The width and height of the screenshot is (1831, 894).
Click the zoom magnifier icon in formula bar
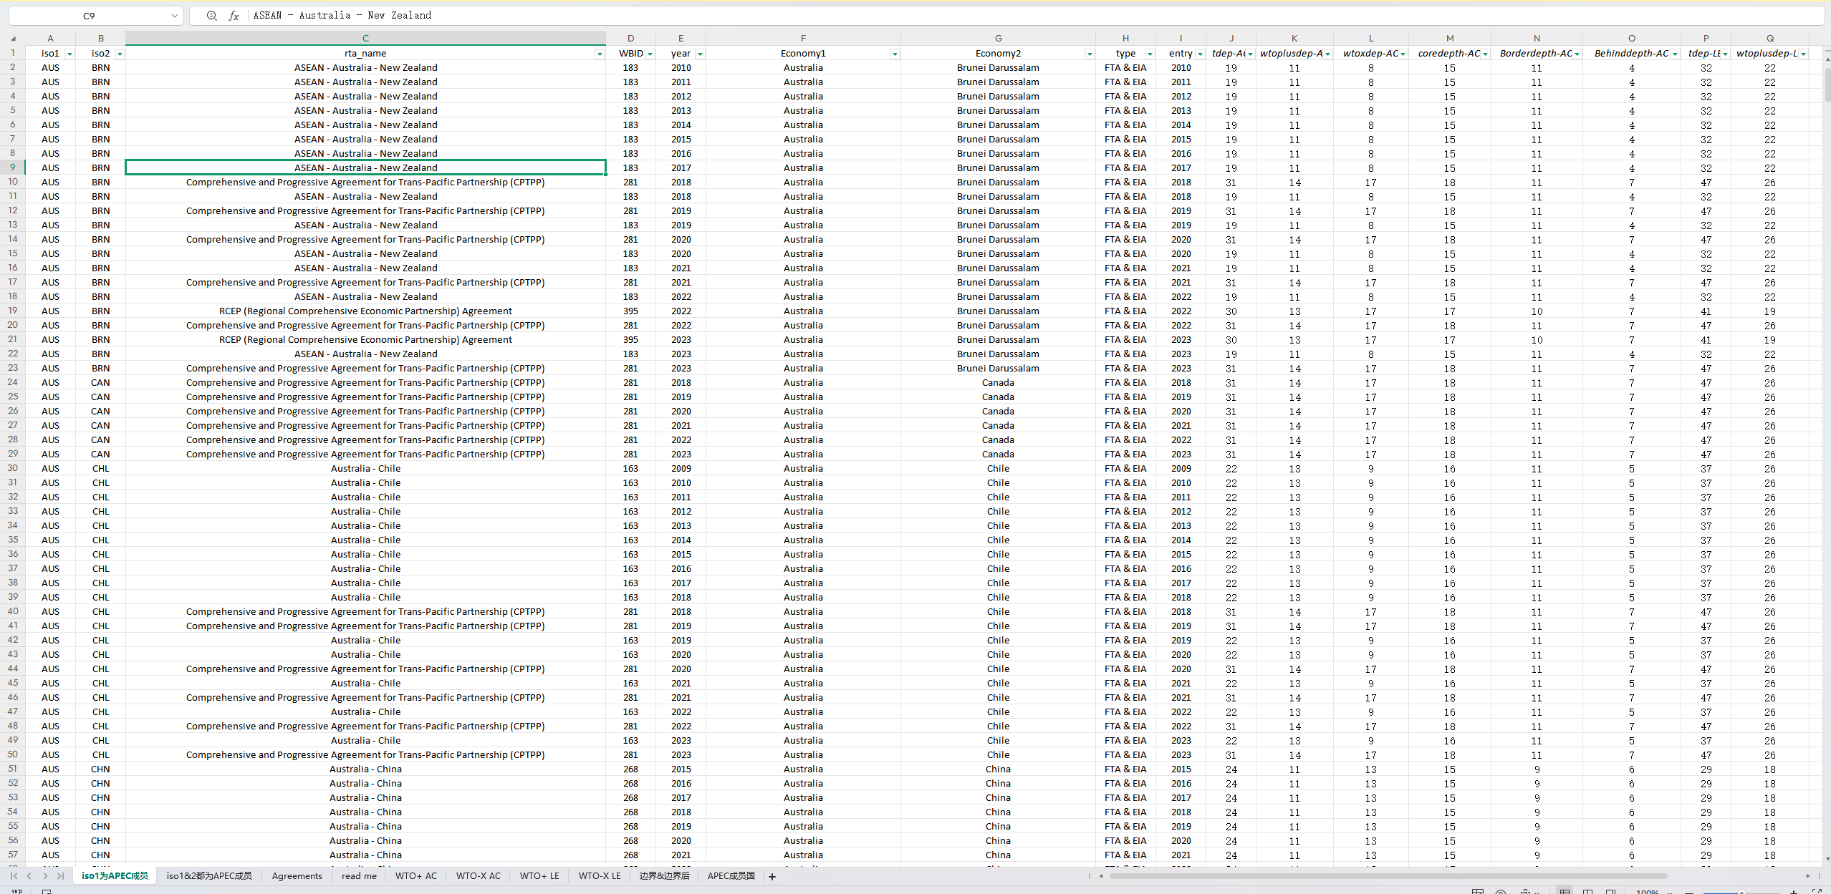[x=211, y=16]
